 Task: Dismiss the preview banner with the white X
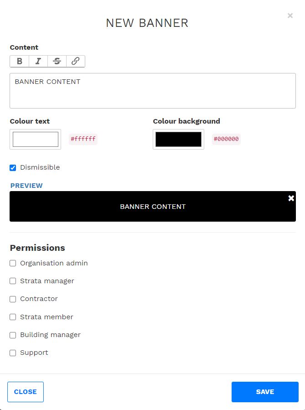pos(291,198)
